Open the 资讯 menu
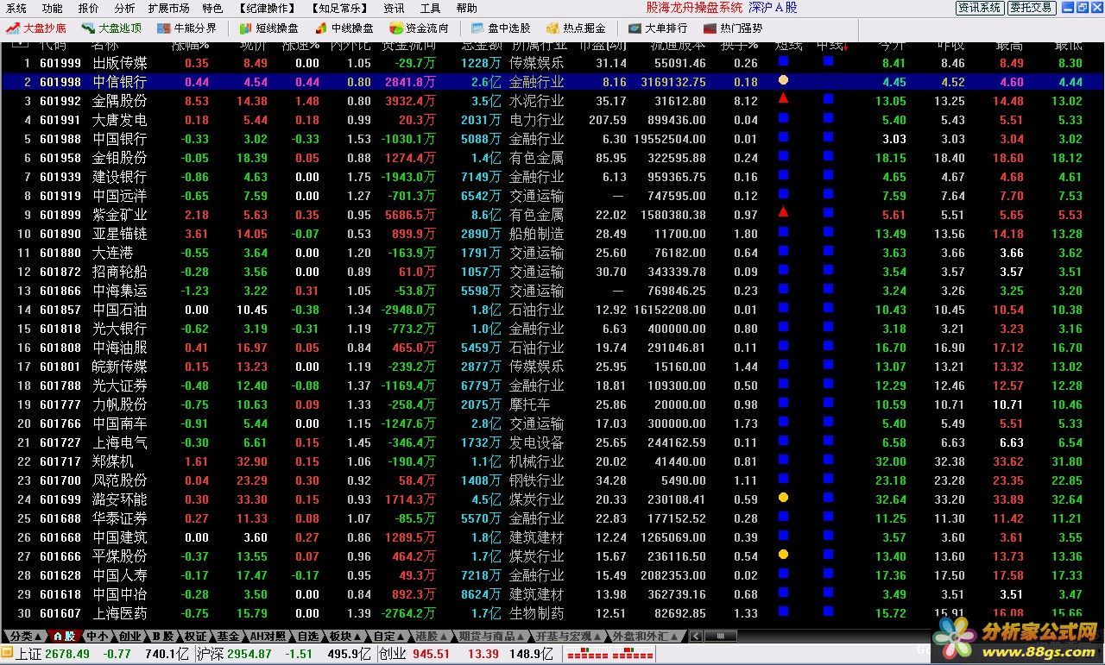Viewport: 1105px width, 665px height. click(x=394, y=8)
